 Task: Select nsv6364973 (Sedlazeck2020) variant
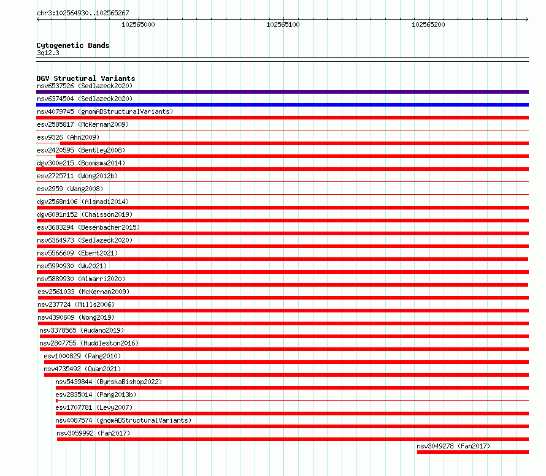coord(85,240)
